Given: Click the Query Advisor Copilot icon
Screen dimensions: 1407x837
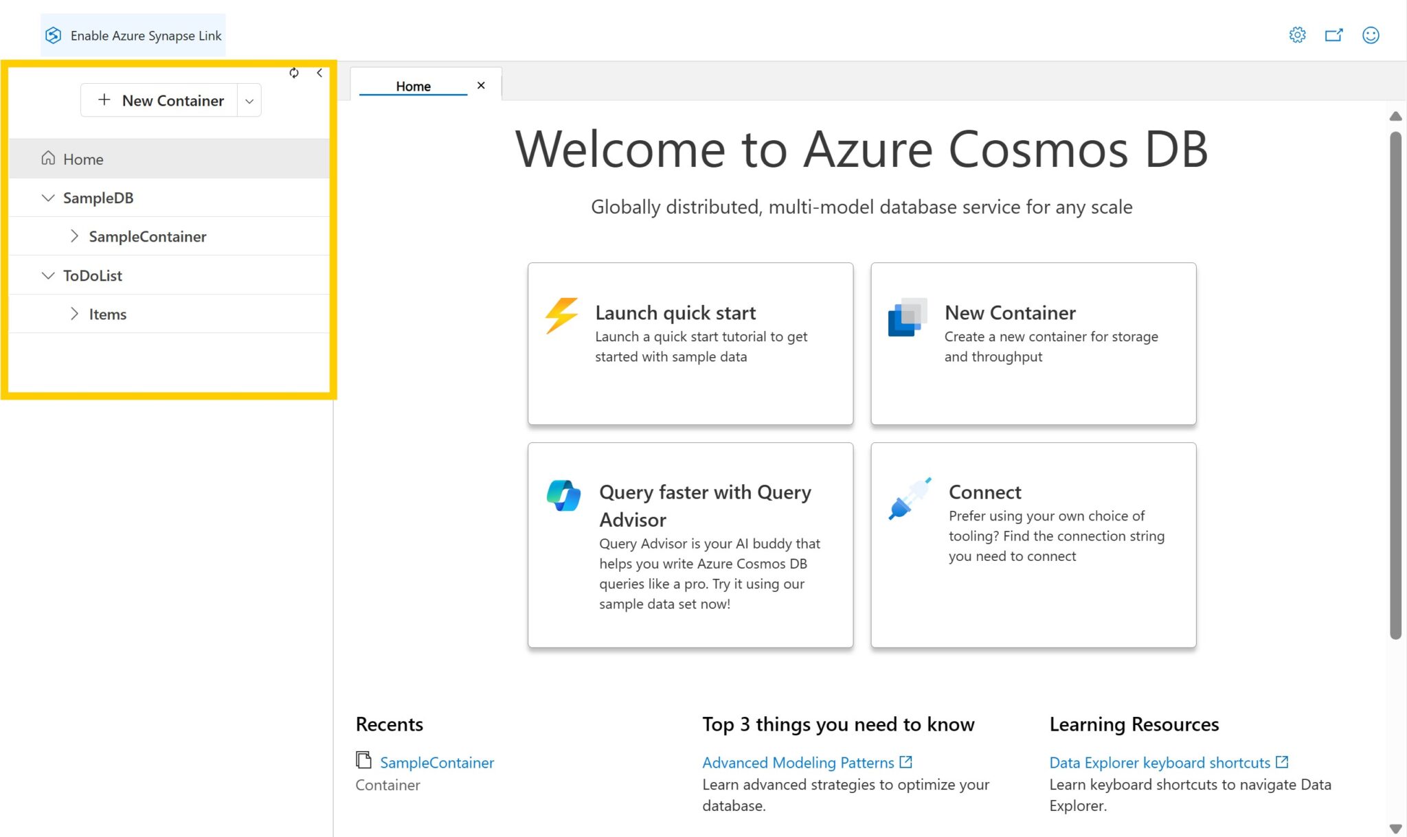Looking at the screenshot, I should coord(563,494).
